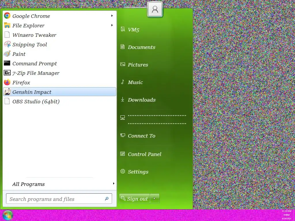Open Google Chrome from the start menu
295x221 pixels.
coord(60,16)
